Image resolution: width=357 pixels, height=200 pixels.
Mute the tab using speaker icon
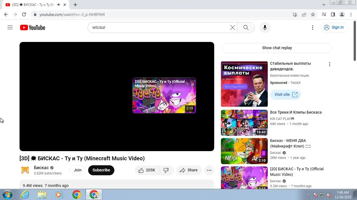[x=59, y=5]
